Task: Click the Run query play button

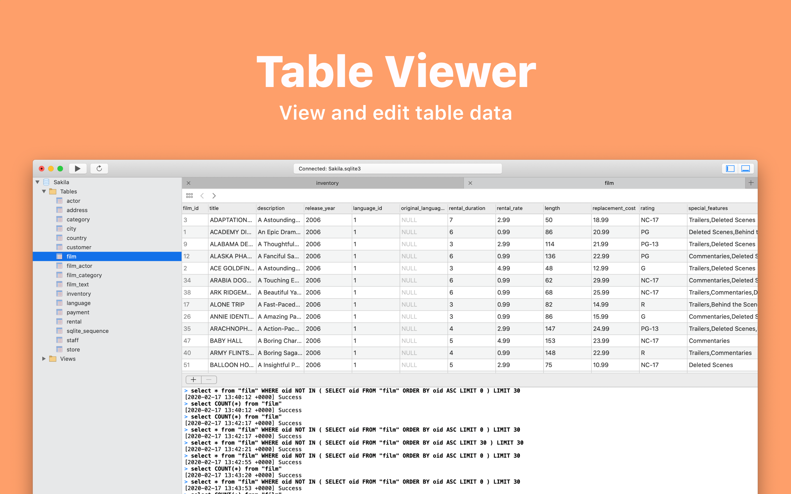Action: point(77,169)
